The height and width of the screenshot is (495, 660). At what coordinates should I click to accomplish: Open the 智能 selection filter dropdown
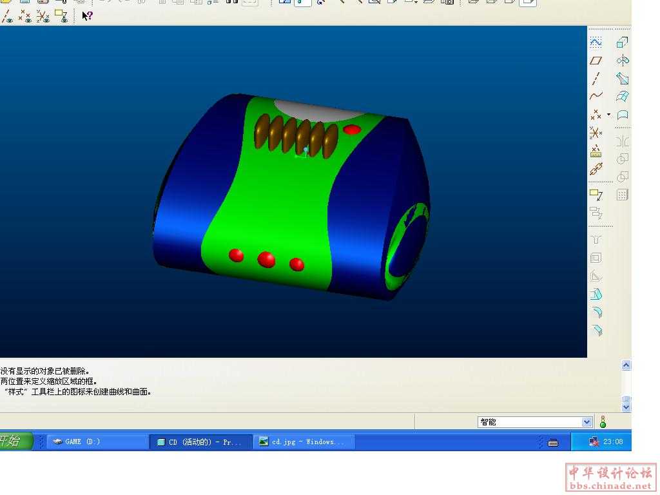[587, 422]
